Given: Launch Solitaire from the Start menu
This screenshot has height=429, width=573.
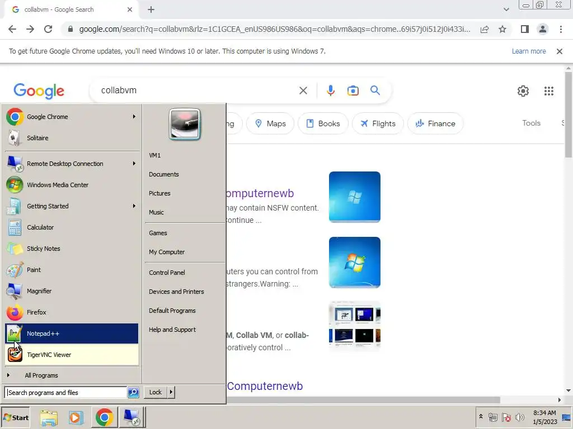Looking at the screenshot, I should point(72,138).
